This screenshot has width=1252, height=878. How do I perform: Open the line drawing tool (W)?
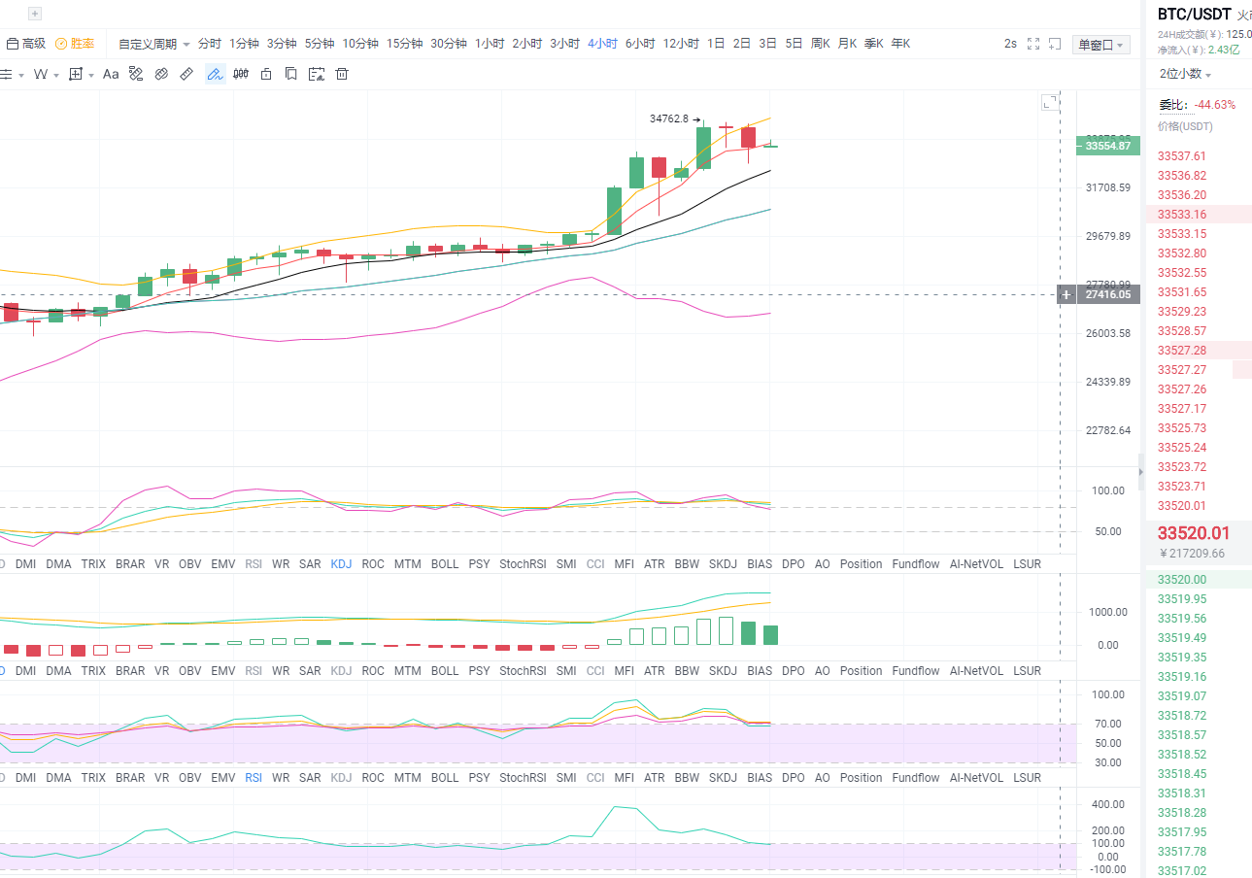pos(41,73)
